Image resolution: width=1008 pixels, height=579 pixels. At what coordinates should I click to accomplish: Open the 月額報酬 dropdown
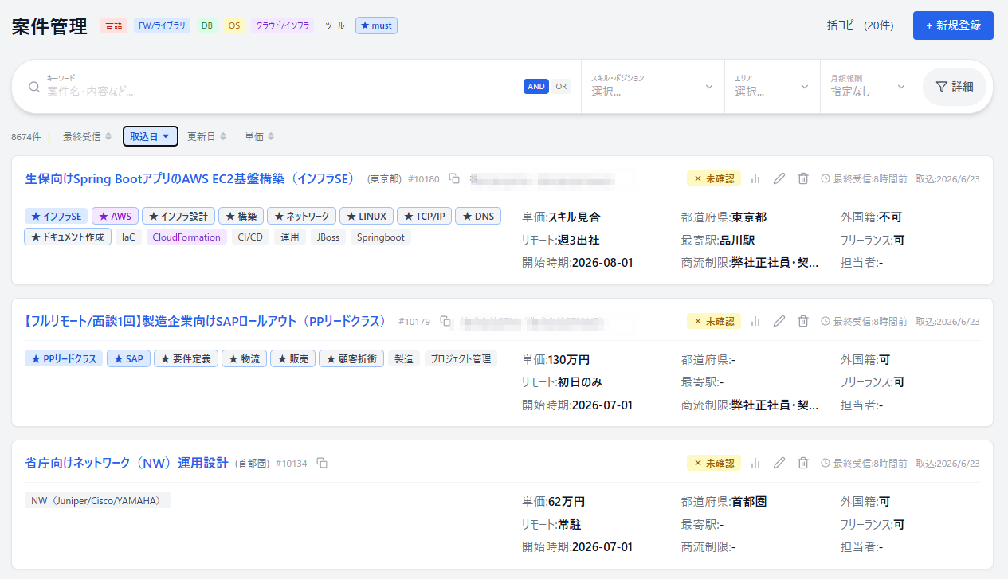[868, 86]
